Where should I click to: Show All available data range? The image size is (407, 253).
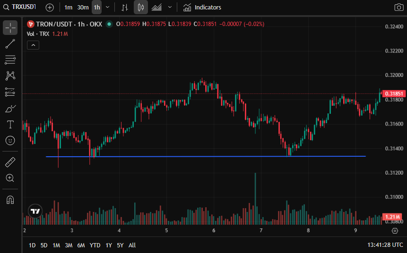[132, 245]
